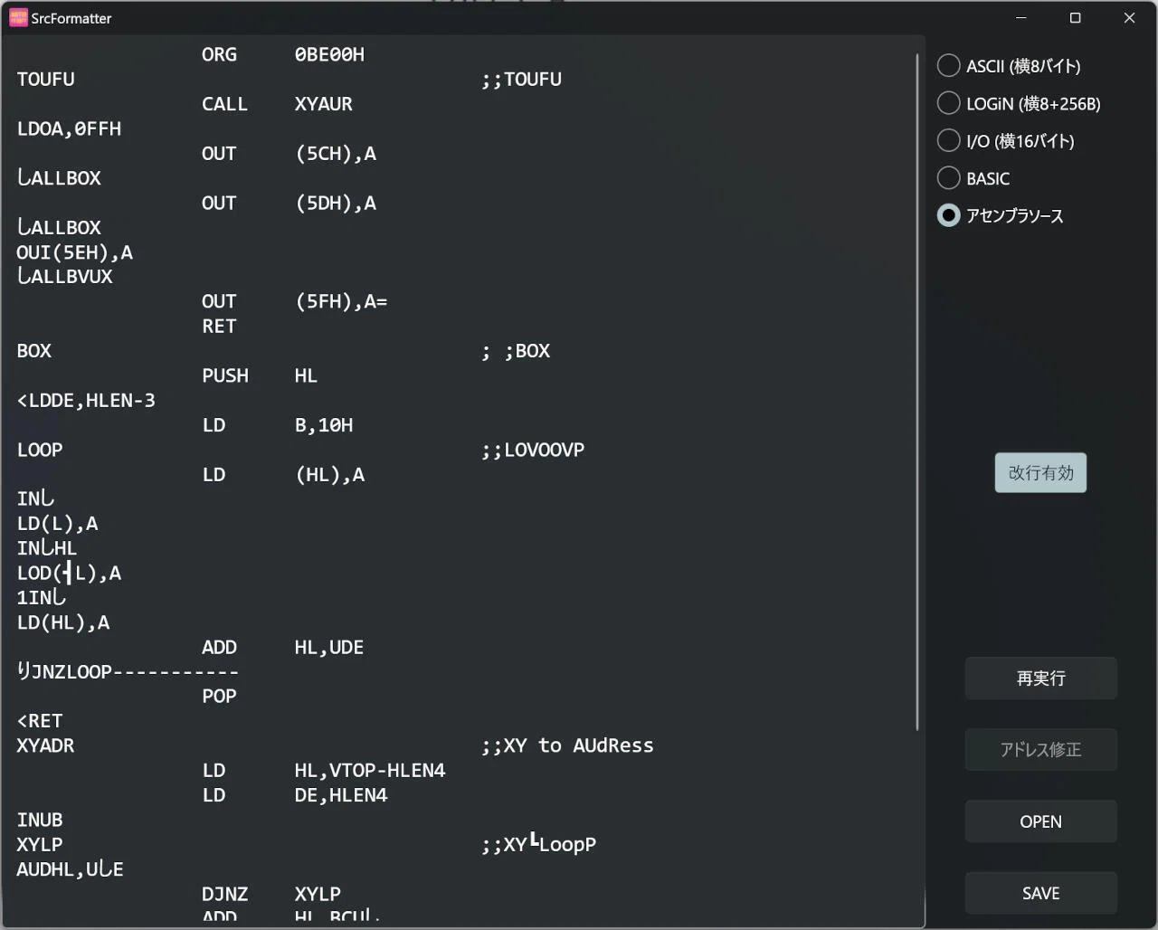Click the 'DE,HLEN4' operand
The image size is (1158, 930).
(x=341, y=795)
